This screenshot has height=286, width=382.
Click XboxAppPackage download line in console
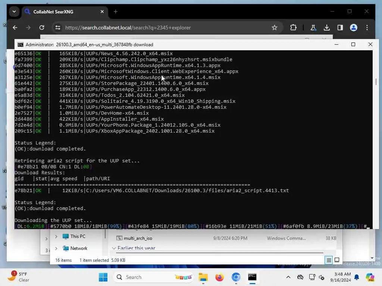[x=115, y=131]
